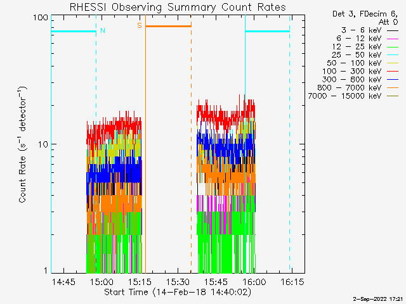The width and height of the screenshot is (406, 304).
Task: Click the yellow line swatch for 50 - 100 keV
Action: pyautogui.click(x=393, y=63)
